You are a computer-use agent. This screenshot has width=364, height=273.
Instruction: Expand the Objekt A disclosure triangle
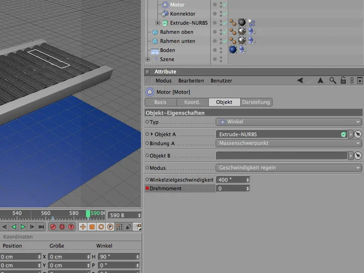click(152, 134)
